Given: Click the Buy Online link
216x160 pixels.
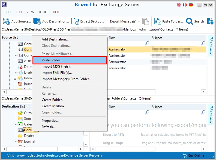Looking at the screenshot, I should tap(196, 155).
